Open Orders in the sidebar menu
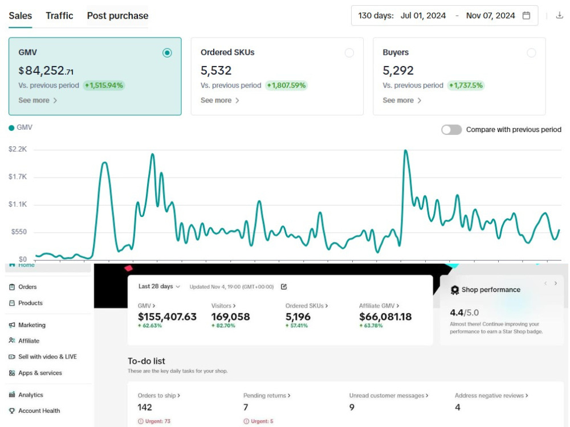Screen dimensions: 570x427 coord(27,287)
